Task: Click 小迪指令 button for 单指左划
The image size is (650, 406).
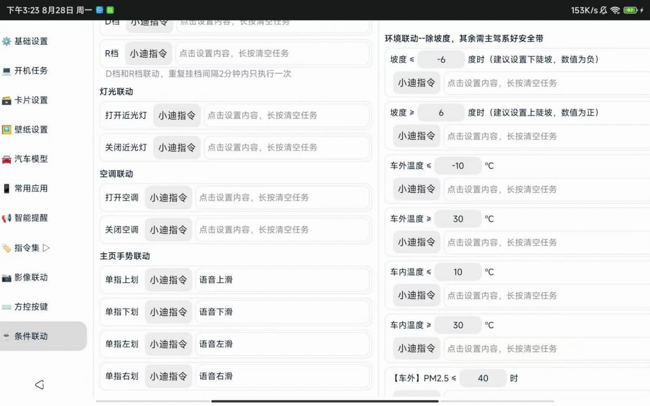Action: coord(169,344)
